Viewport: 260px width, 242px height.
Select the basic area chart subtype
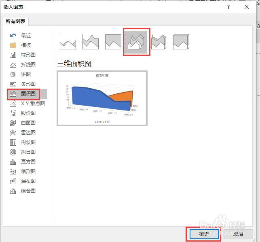click(x=68, y=42)
